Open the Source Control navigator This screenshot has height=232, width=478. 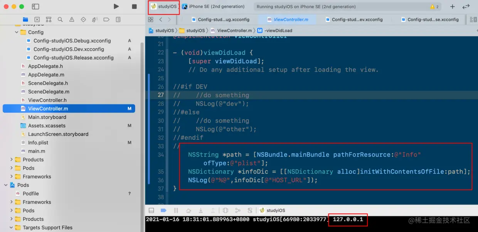click(x=37, y=20)
